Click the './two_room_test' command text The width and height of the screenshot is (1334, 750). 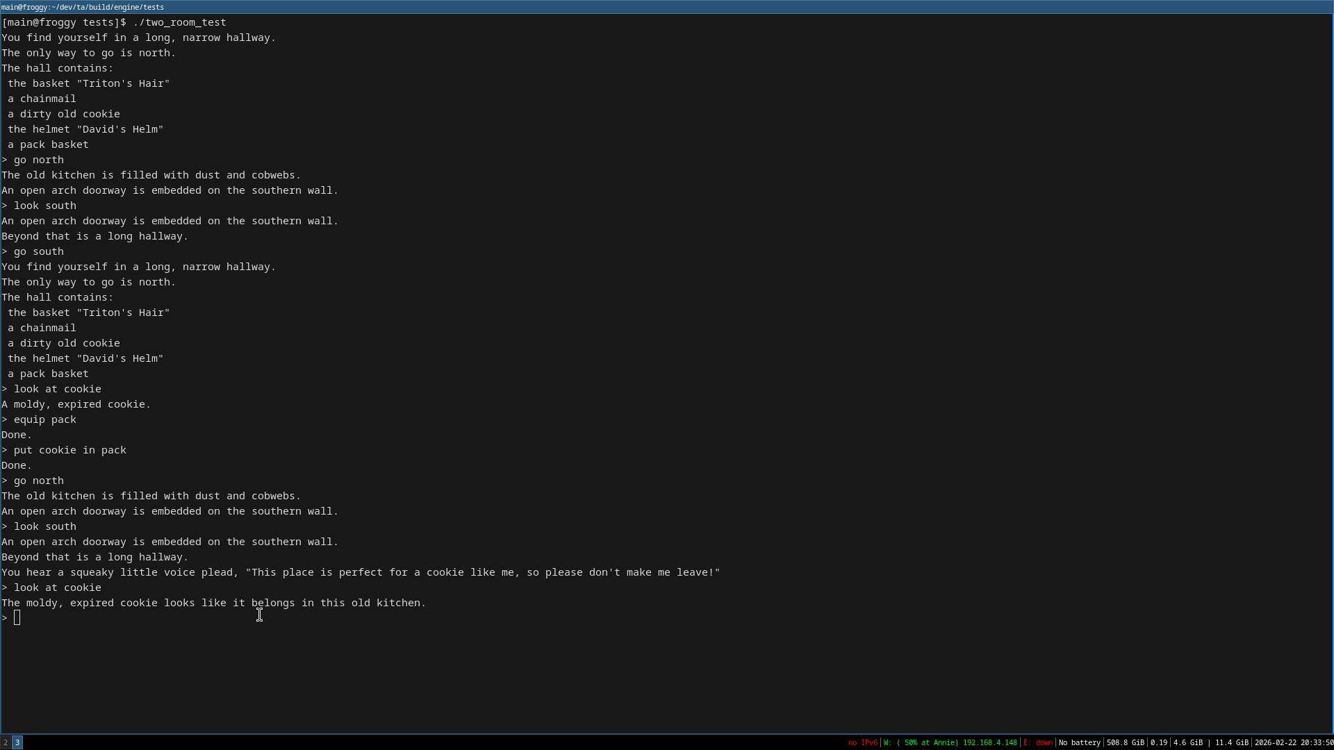179,22
